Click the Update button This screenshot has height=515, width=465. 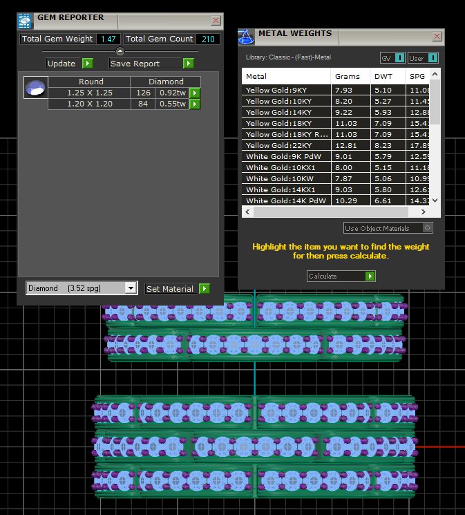coord(64,64)
